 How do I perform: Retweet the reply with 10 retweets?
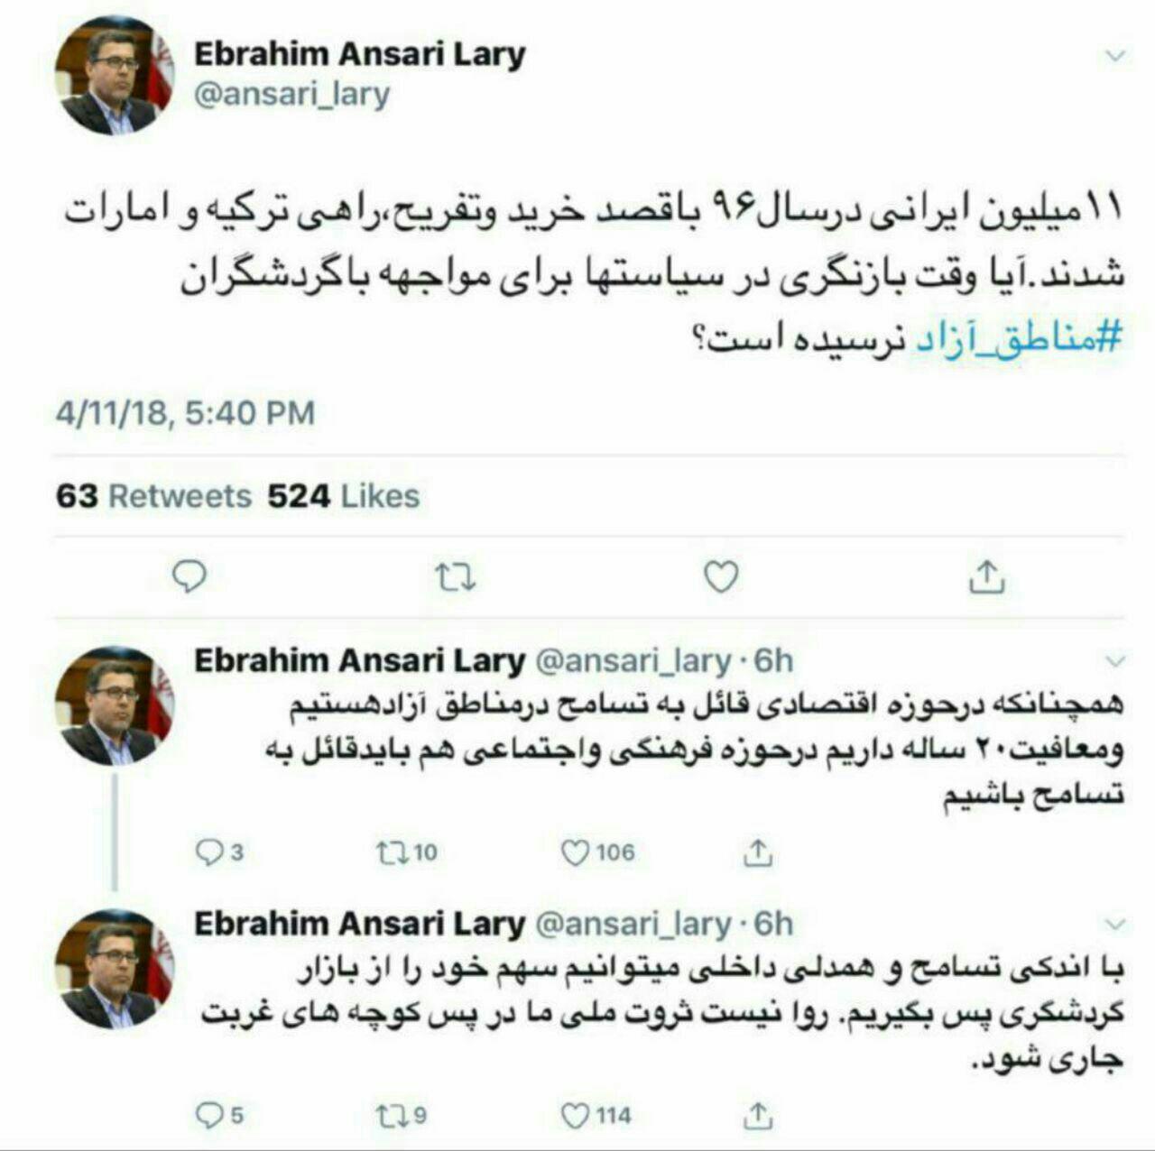pyautogui.click(x=407, y=852)
